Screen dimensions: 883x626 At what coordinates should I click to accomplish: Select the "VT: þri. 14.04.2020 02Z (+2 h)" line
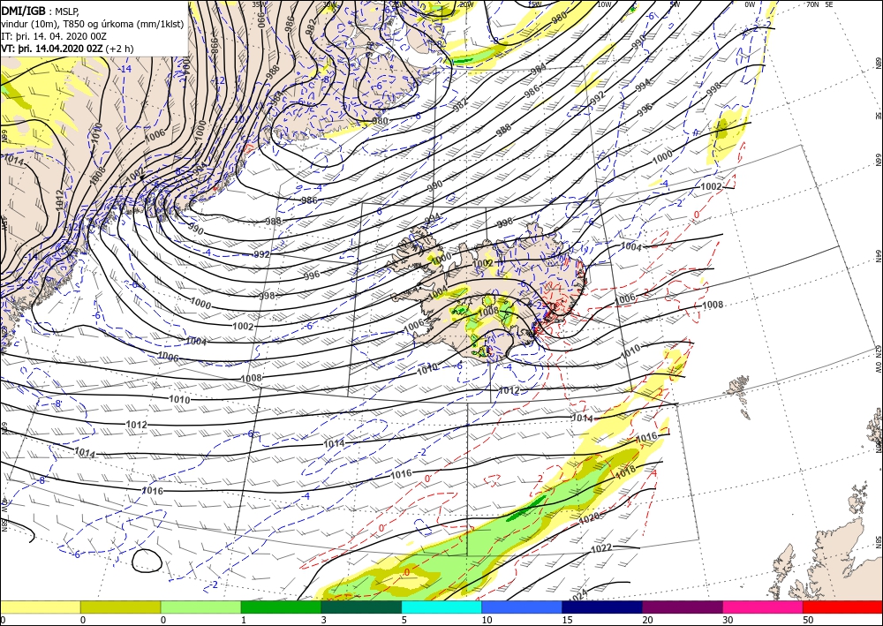68,49
